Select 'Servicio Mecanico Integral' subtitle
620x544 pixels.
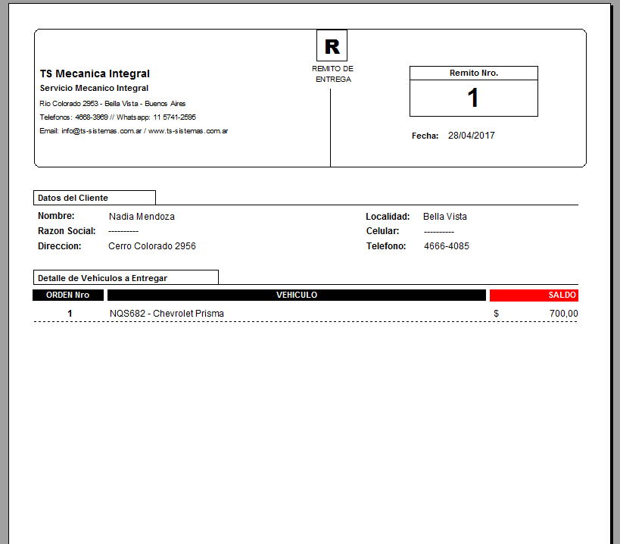pos(94,88)
